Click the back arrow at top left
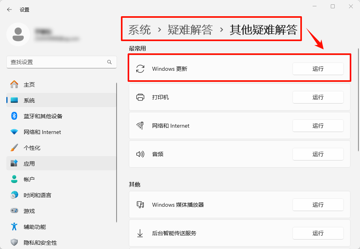This screenshot has height=249, width=360. (x=9, y=9)
